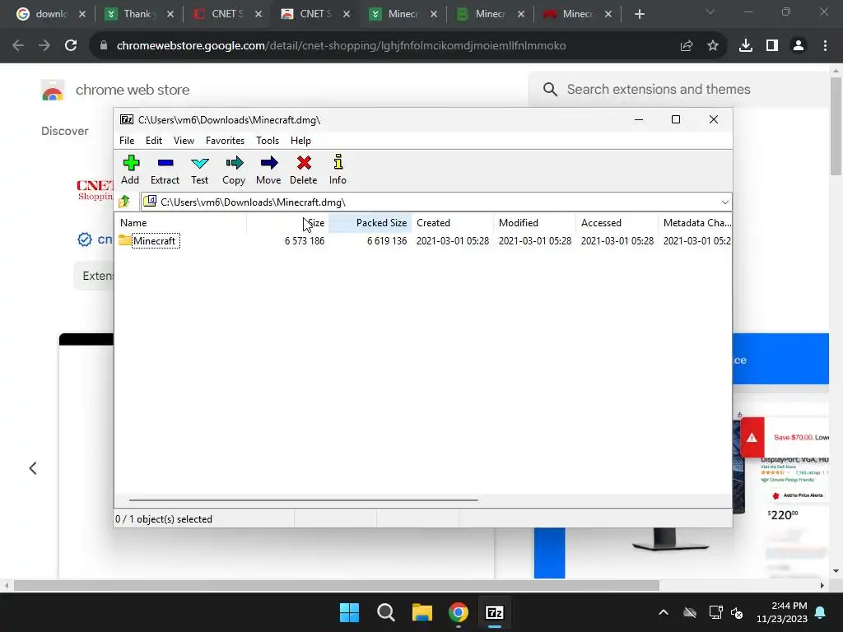This screenshot has width=843, height=632.
Task: Click the Add button in 7-Zip toolbar
Action: click(130, 170)
